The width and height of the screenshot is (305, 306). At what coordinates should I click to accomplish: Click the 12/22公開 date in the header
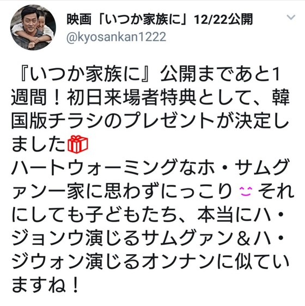pyautogui.click(x=223, y=19)
